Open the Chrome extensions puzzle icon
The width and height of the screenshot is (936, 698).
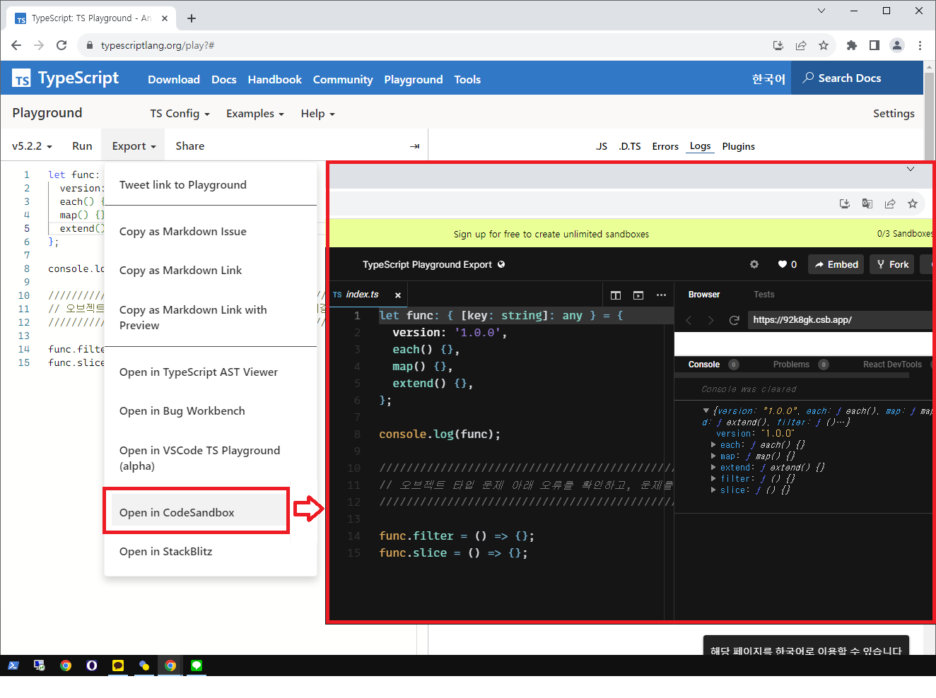point(852,45)
